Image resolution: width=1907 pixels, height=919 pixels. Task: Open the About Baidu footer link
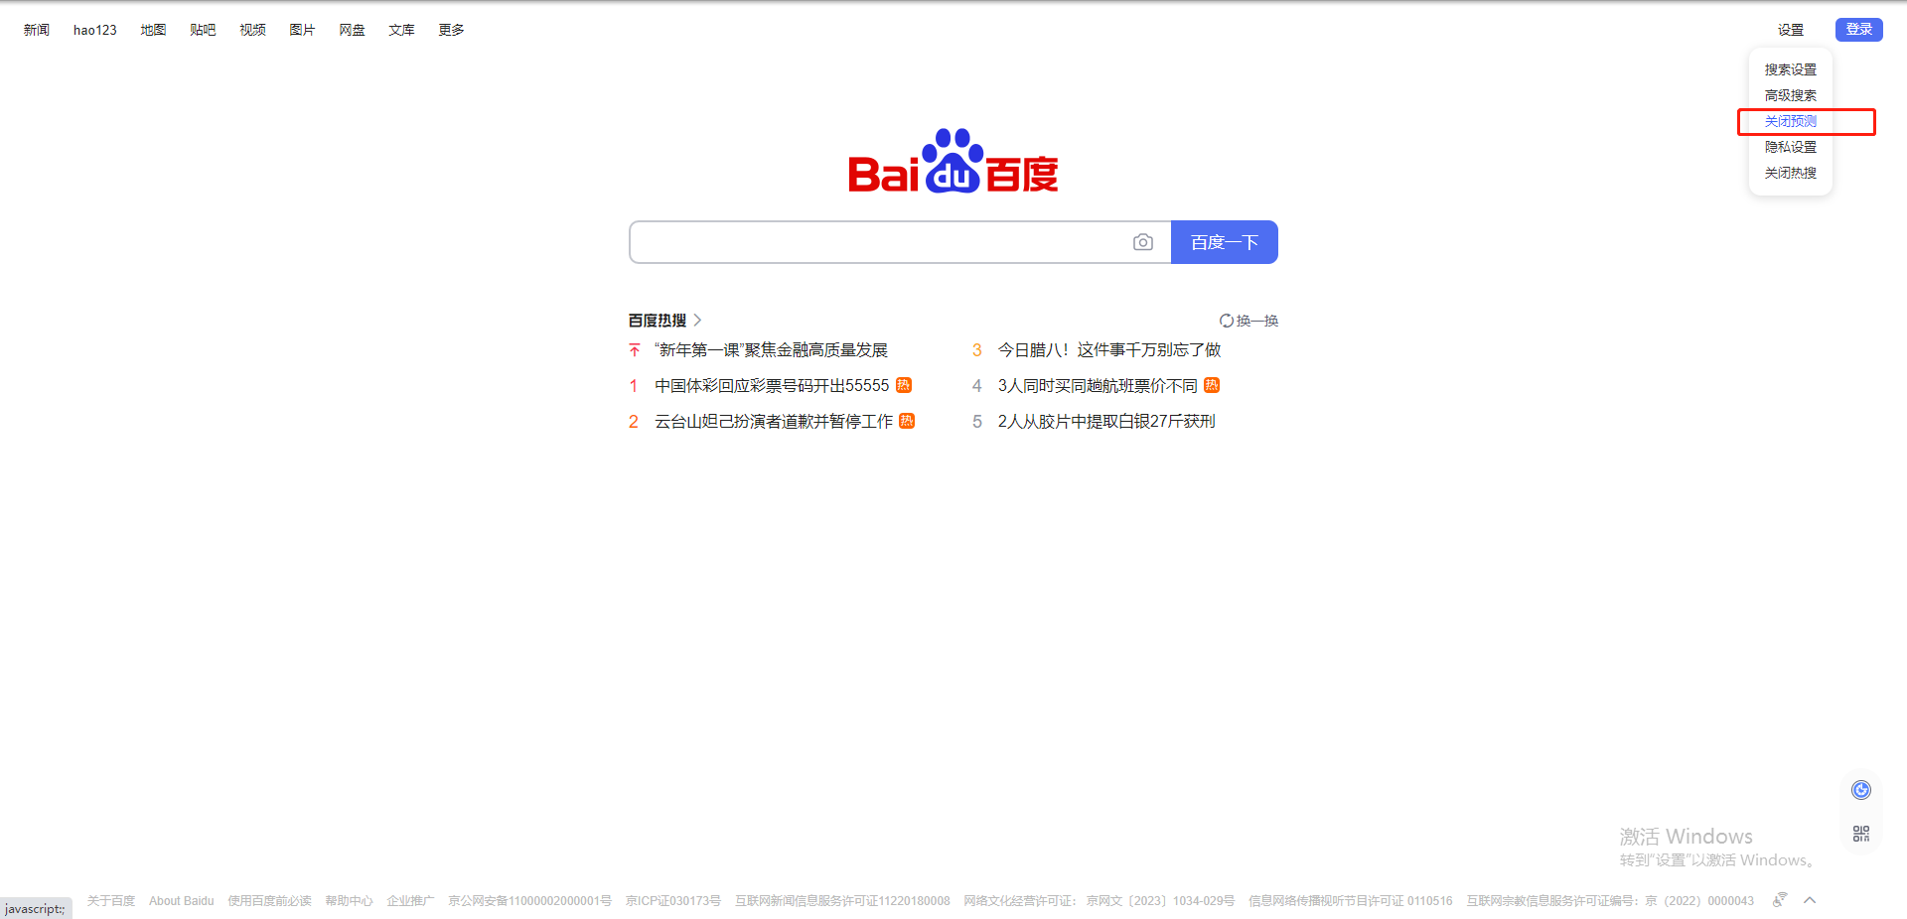[x=182, y=901]
